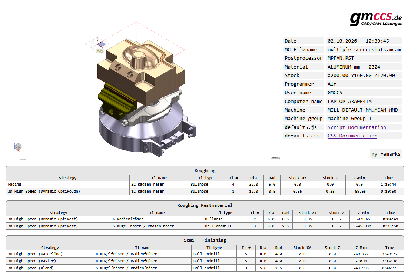Click Waterline strategy cell
This screenshot has width=411, height=279.
click(x=50, y=254)
